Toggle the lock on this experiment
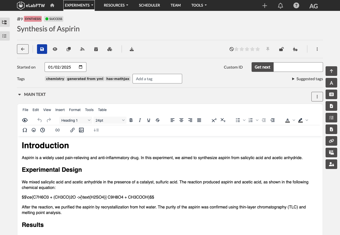 pos(281,49)
